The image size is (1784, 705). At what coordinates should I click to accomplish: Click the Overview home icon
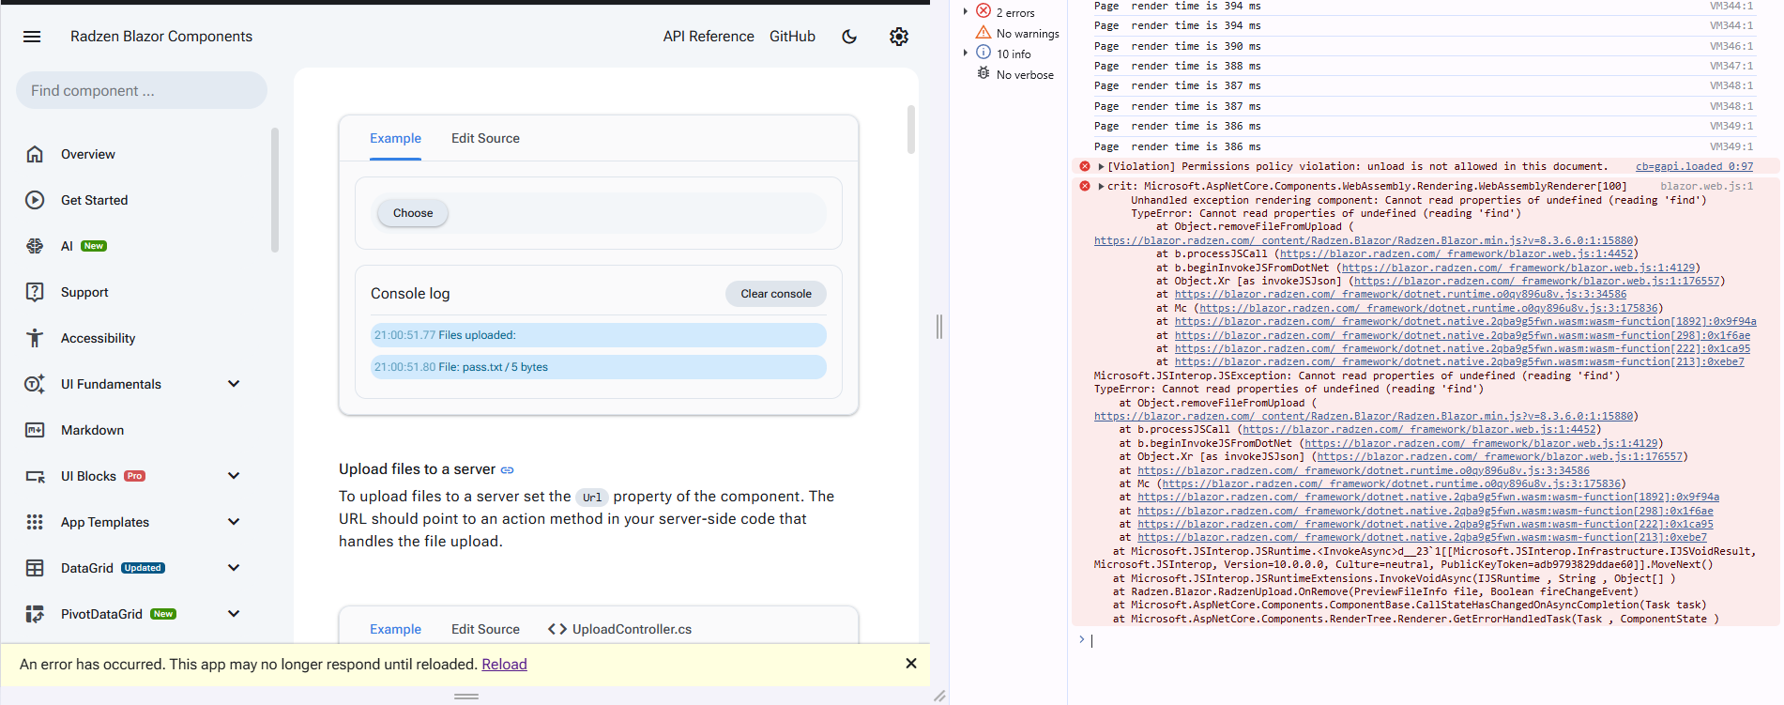pyautogui.click(x=35, y=154)
